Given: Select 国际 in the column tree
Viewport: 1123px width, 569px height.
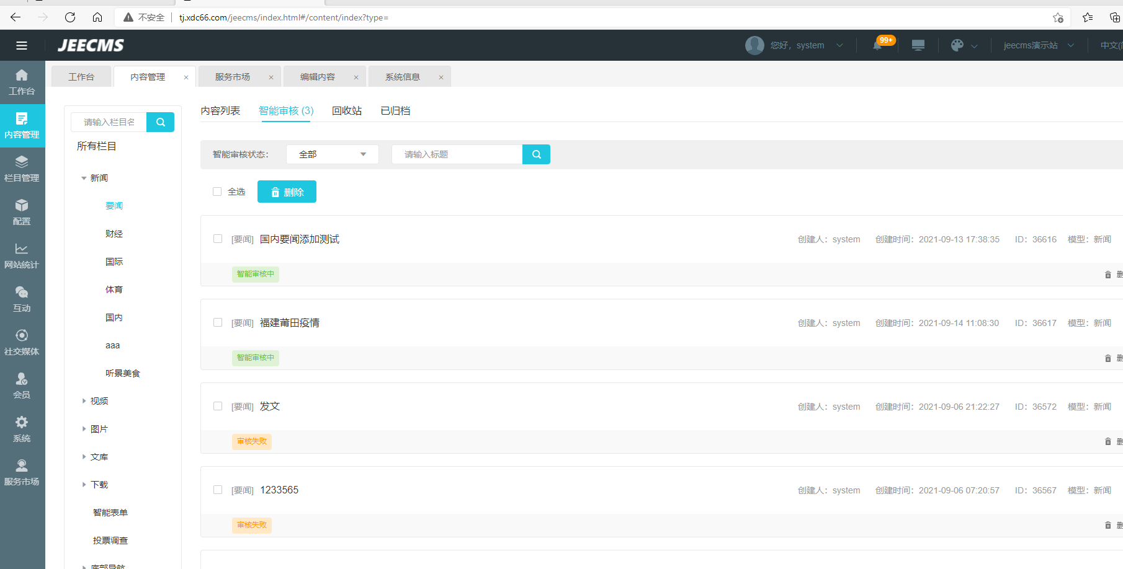Looking at the screenshot, I should point(114,262).
